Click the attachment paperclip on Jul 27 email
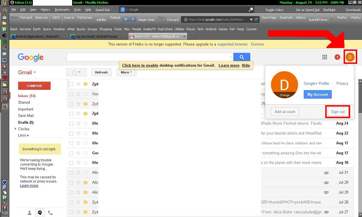The height and width of the screenshot is (217, 362). point(326,212)
